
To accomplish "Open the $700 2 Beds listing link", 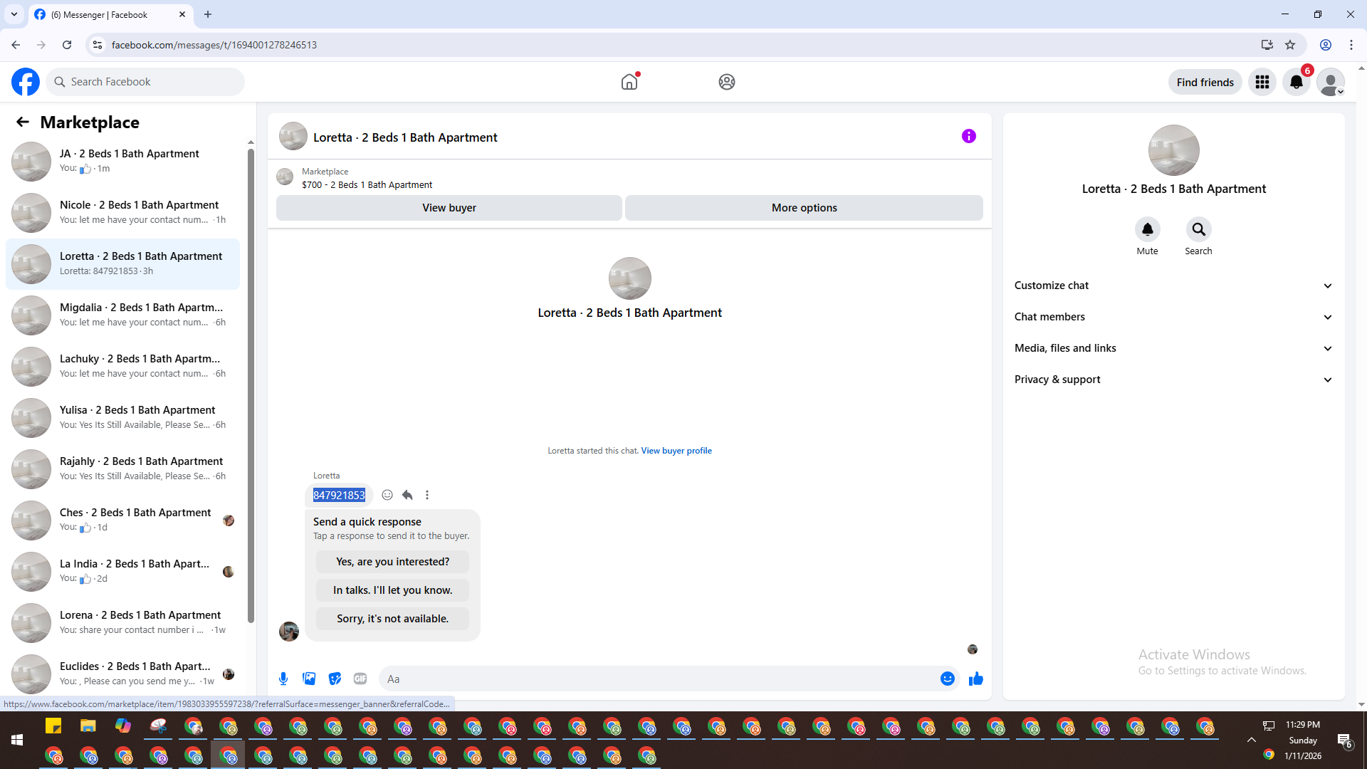I will pos(367,184).
